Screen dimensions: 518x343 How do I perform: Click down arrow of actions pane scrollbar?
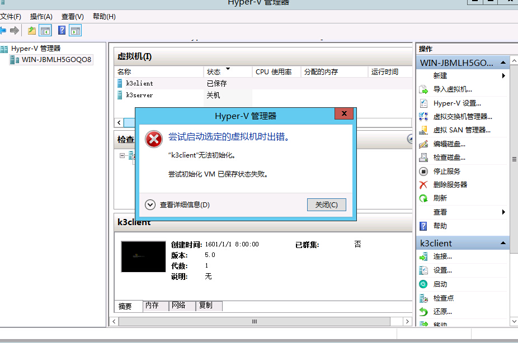coord(514,321)
